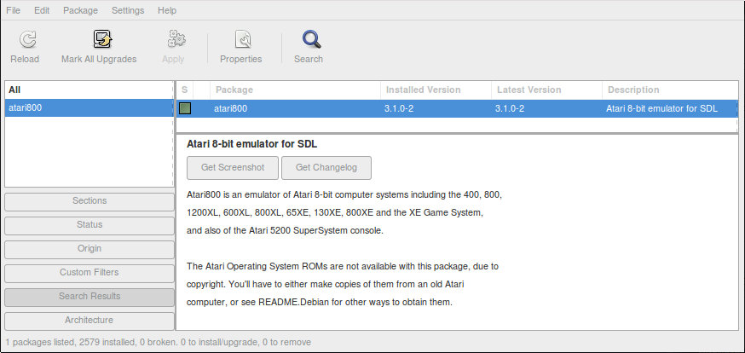The height and width of the screenshot is (353, 745).
Task: Click the Search magnifier icon
Action: pos(309,39)
